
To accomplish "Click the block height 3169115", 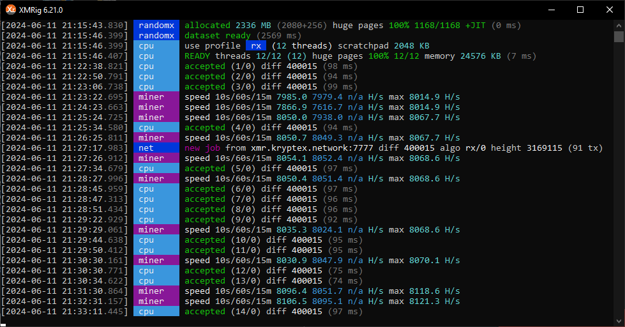I will 545,148.
